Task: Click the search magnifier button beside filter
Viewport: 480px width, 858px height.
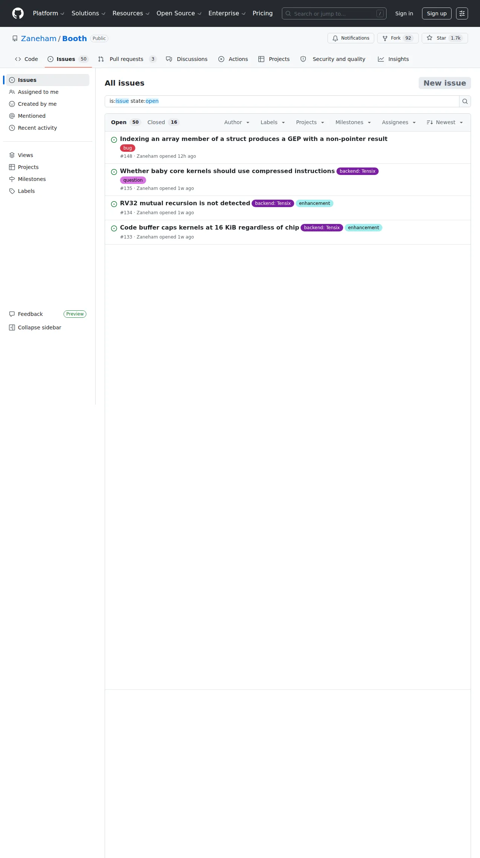Action: pyautogui.click(x=465, y=101)
